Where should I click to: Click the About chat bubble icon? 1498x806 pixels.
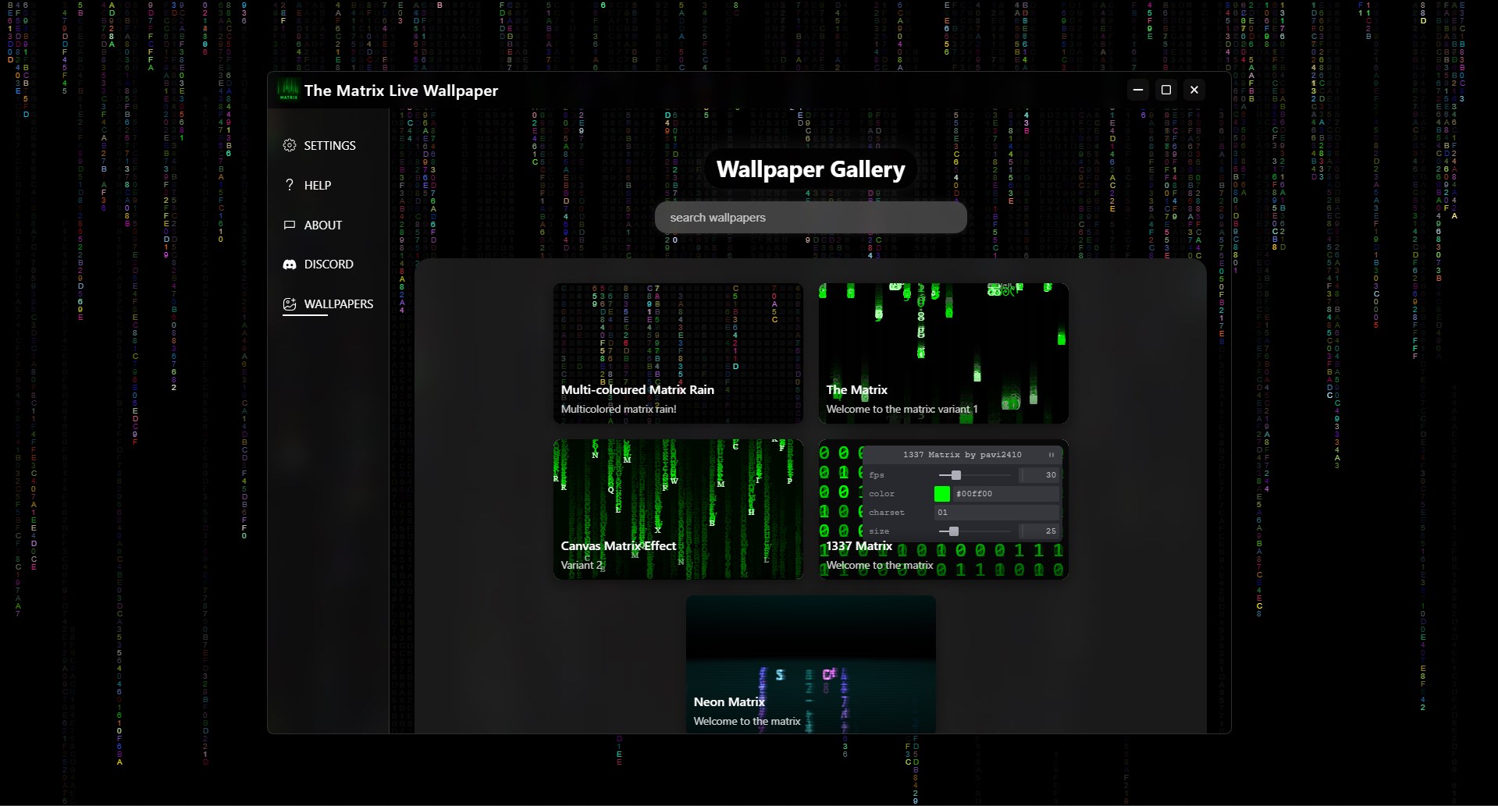click(290, 225)
